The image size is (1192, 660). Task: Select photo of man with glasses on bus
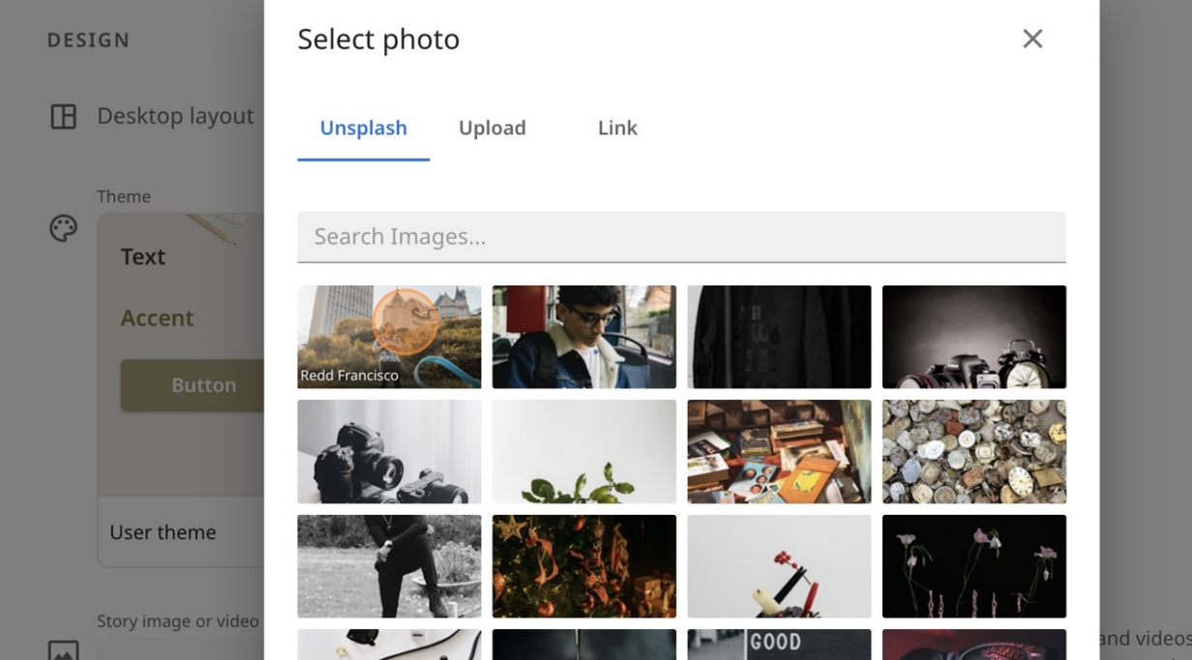tap(583, 336)
